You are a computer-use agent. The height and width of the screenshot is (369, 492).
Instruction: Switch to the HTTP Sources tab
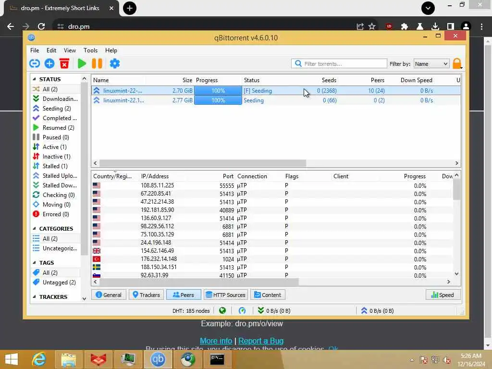226,295
